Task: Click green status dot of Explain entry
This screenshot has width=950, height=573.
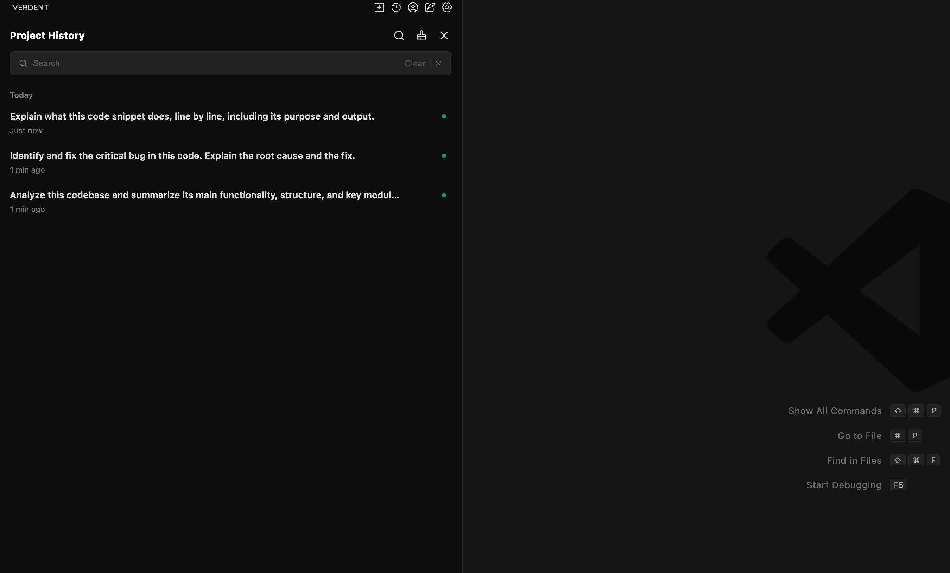Action: tap(444, 116)
